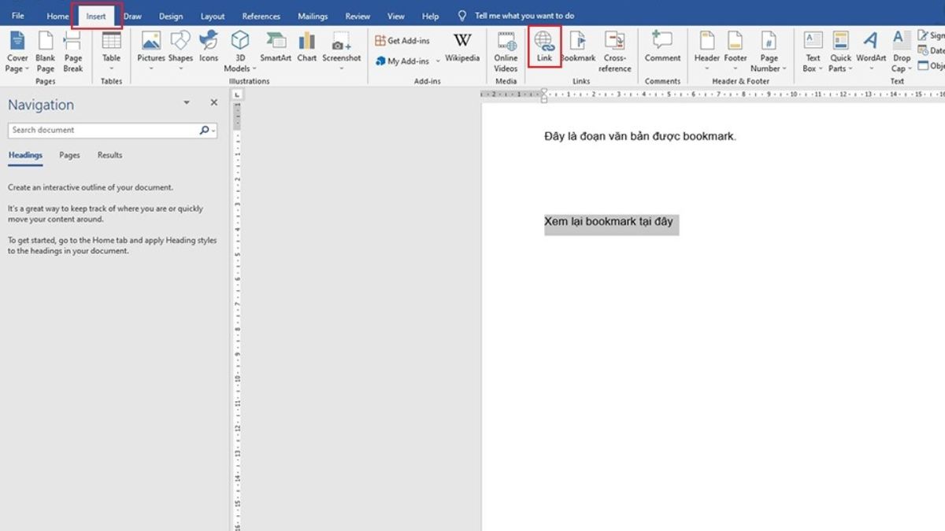This screenshot has height=531, width=945.
Task: Insert a Bookmark from Links group
Action: click(577, 46)
